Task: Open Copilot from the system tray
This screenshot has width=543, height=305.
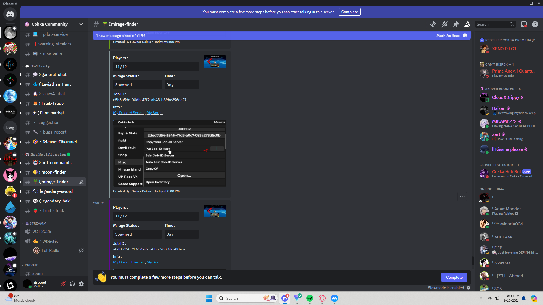Action: [534, 298]
